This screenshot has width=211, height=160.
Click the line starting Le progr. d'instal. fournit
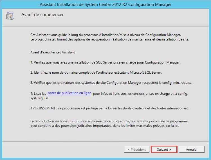[109, 39]
